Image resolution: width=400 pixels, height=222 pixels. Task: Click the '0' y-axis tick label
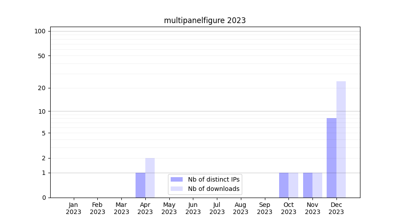click(44, 198)
